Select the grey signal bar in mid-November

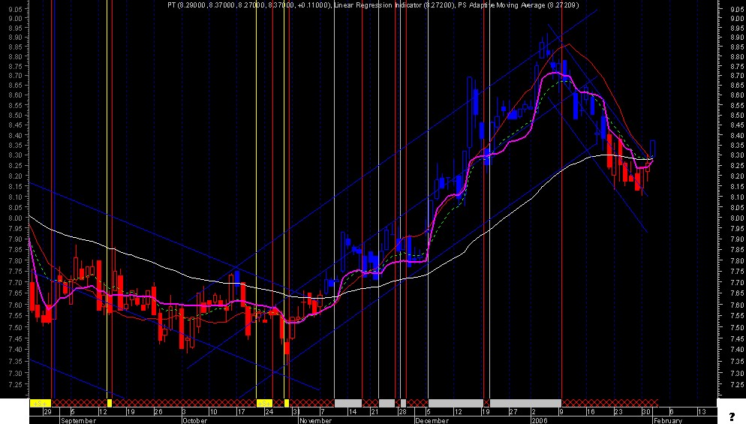[348, 403]
